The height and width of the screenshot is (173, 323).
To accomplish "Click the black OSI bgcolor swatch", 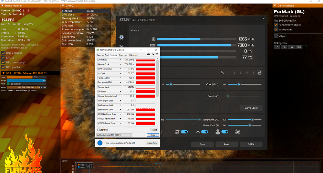I will (x=305, y=47).
